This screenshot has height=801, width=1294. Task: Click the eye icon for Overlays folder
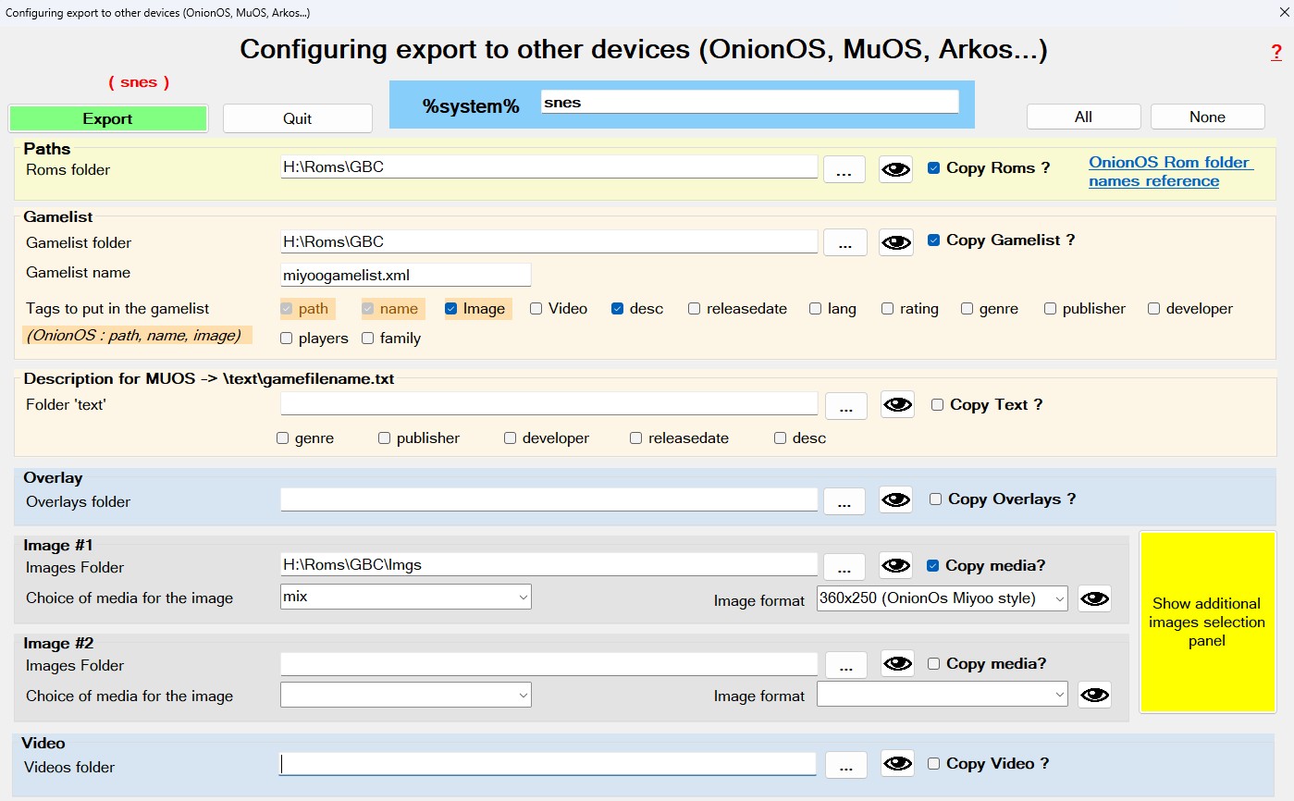coord(895,500)
